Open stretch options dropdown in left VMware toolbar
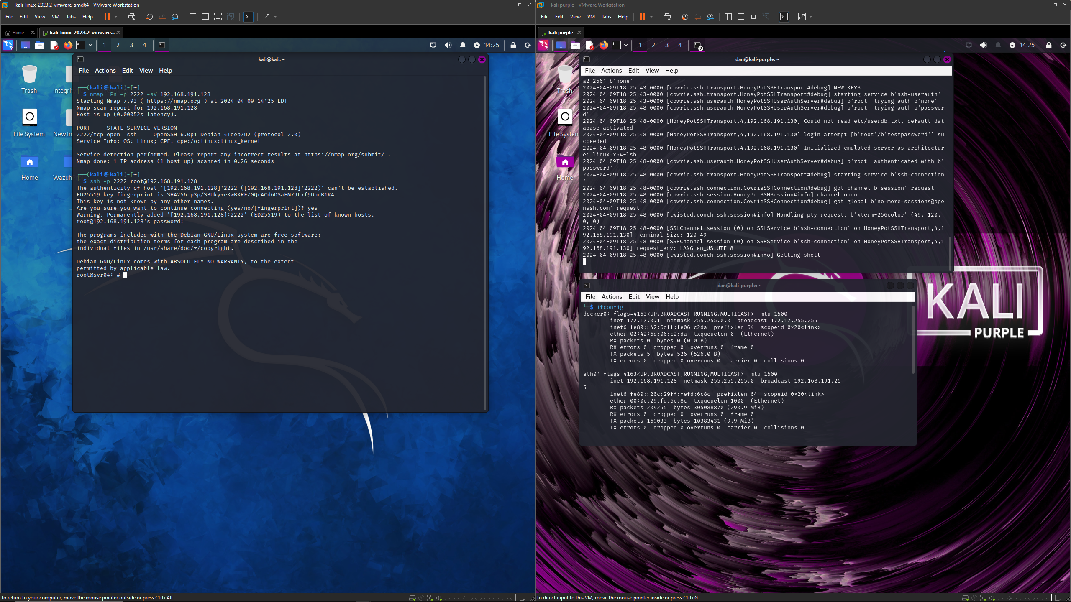 point(275,17)
